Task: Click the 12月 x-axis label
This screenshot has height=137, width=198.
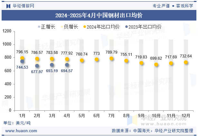Action: 186,116
